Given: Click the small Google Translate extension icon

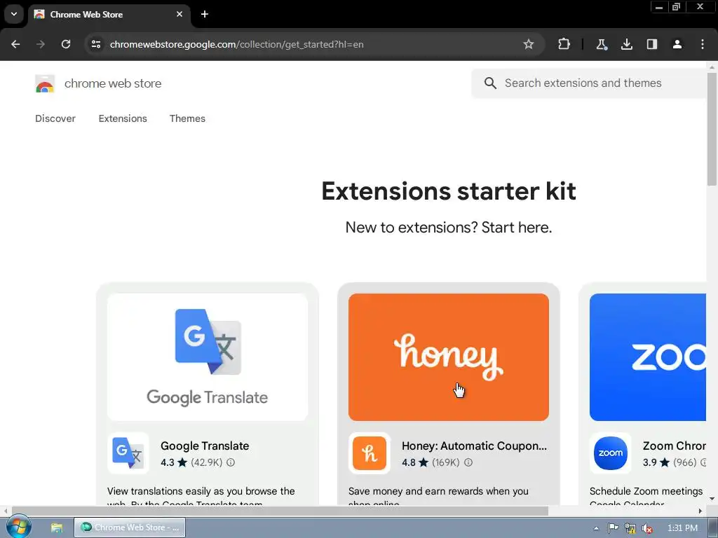Looking at the screenshot, I should click(128, 453).
